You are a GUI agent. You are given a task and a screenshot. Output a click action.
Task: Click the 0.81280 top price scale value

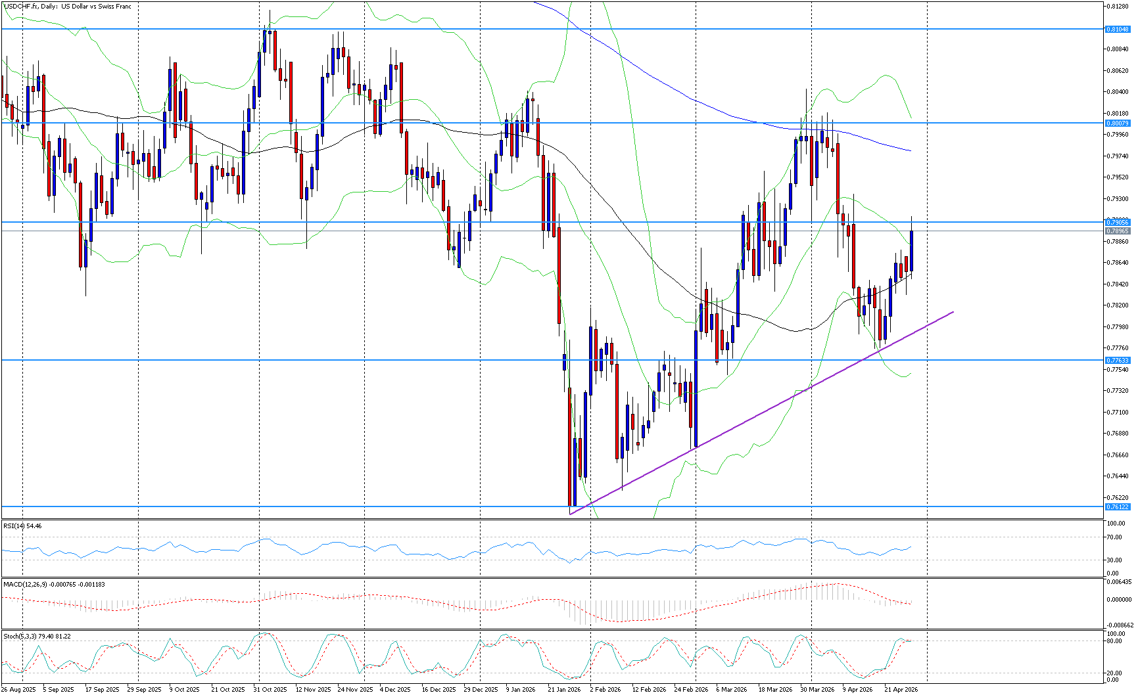[1118, 7]
